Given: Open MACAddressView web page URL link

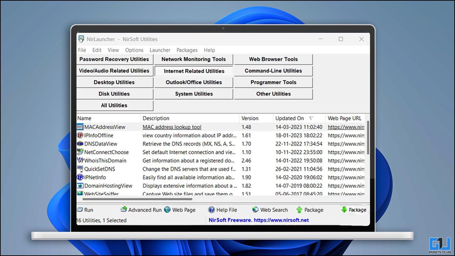Looking at the screenshot, I should pos(346,127).
